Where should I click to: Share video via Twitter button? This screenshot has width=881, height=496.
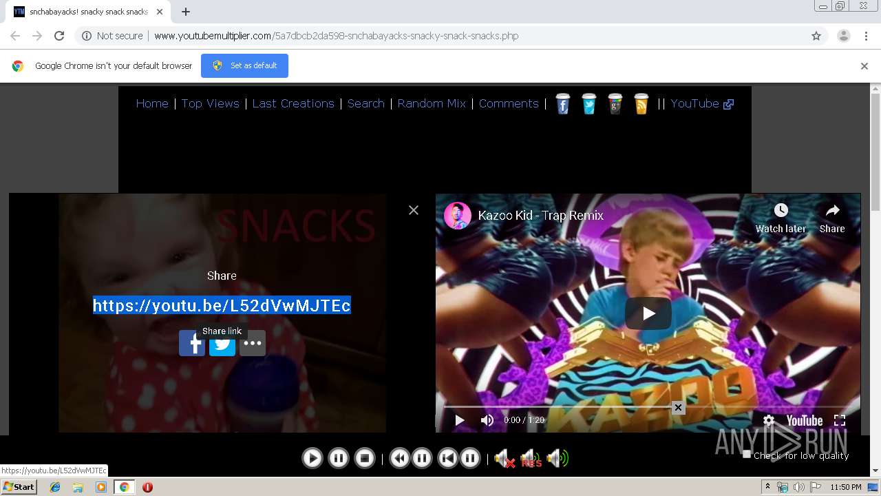tap(222, 343)
